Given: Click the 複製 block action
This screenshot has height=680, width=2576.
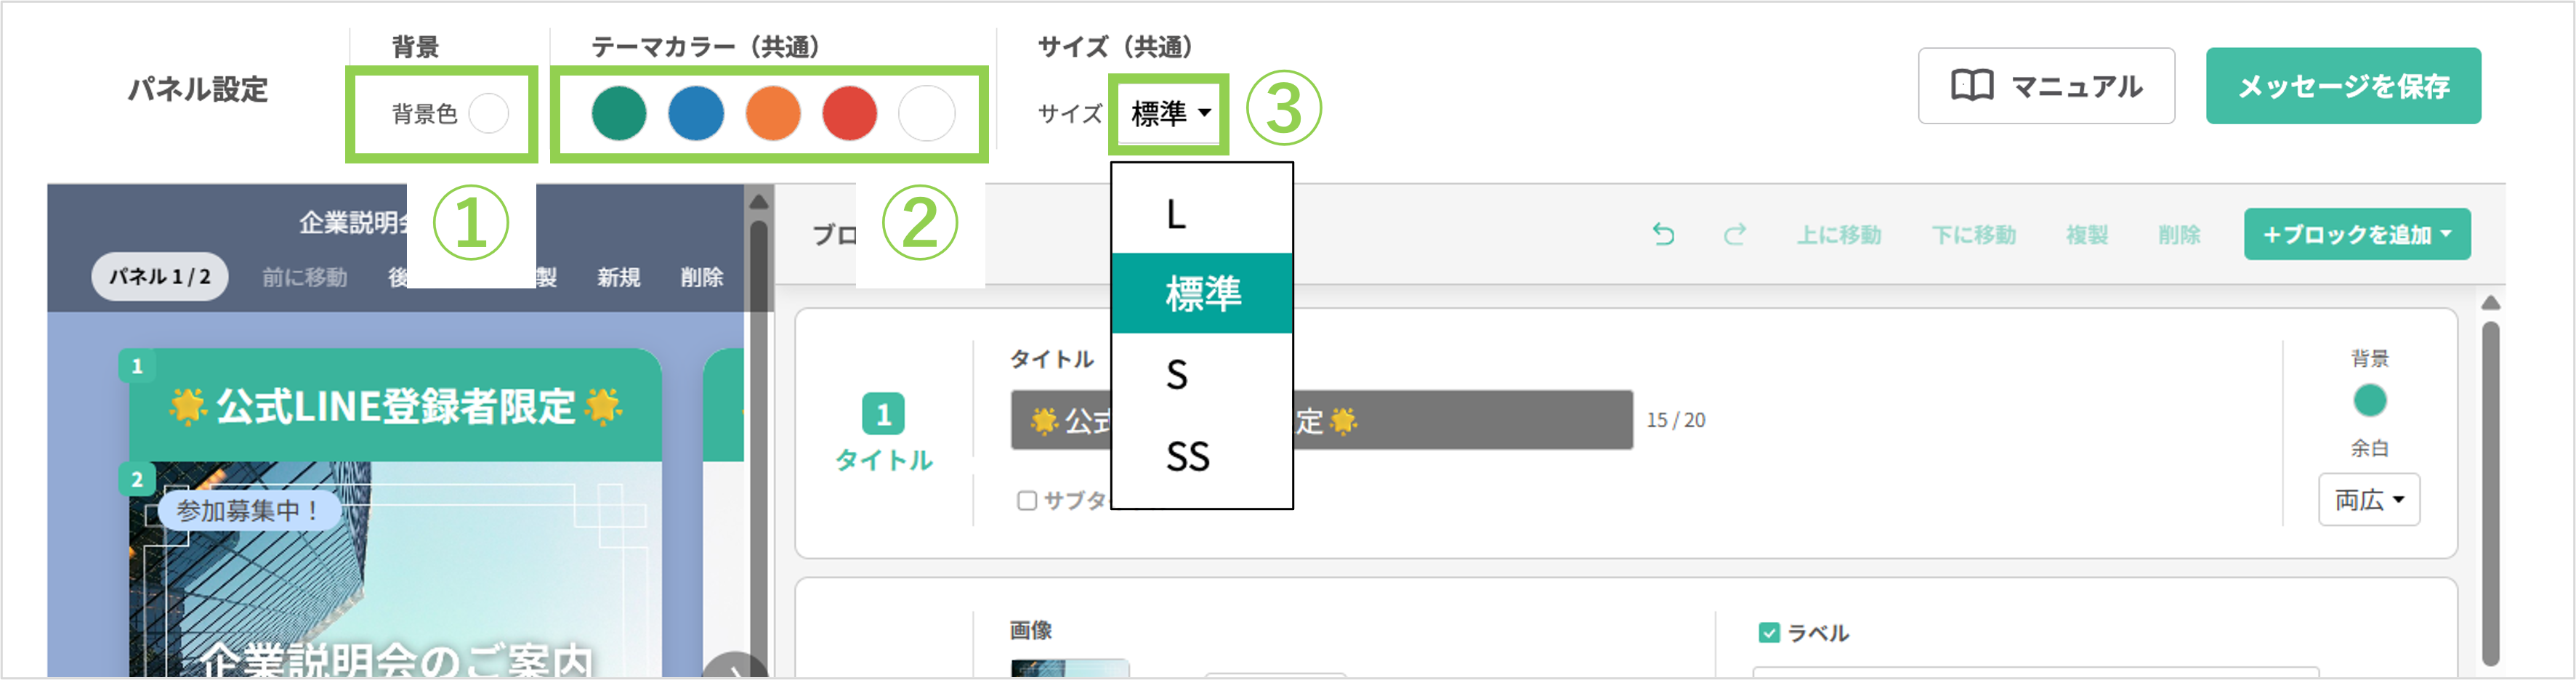Looking at the screenshot, I should tap(2086, 235).
